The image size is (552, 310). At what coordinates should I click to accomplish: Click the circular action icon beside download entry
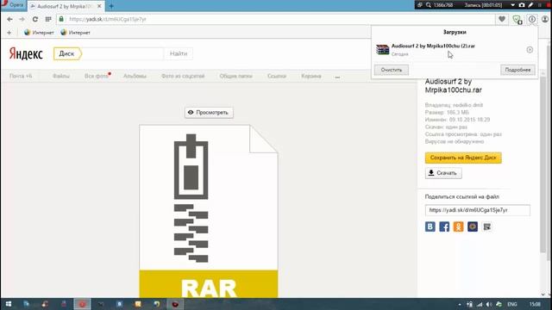[x=530, y=50]
